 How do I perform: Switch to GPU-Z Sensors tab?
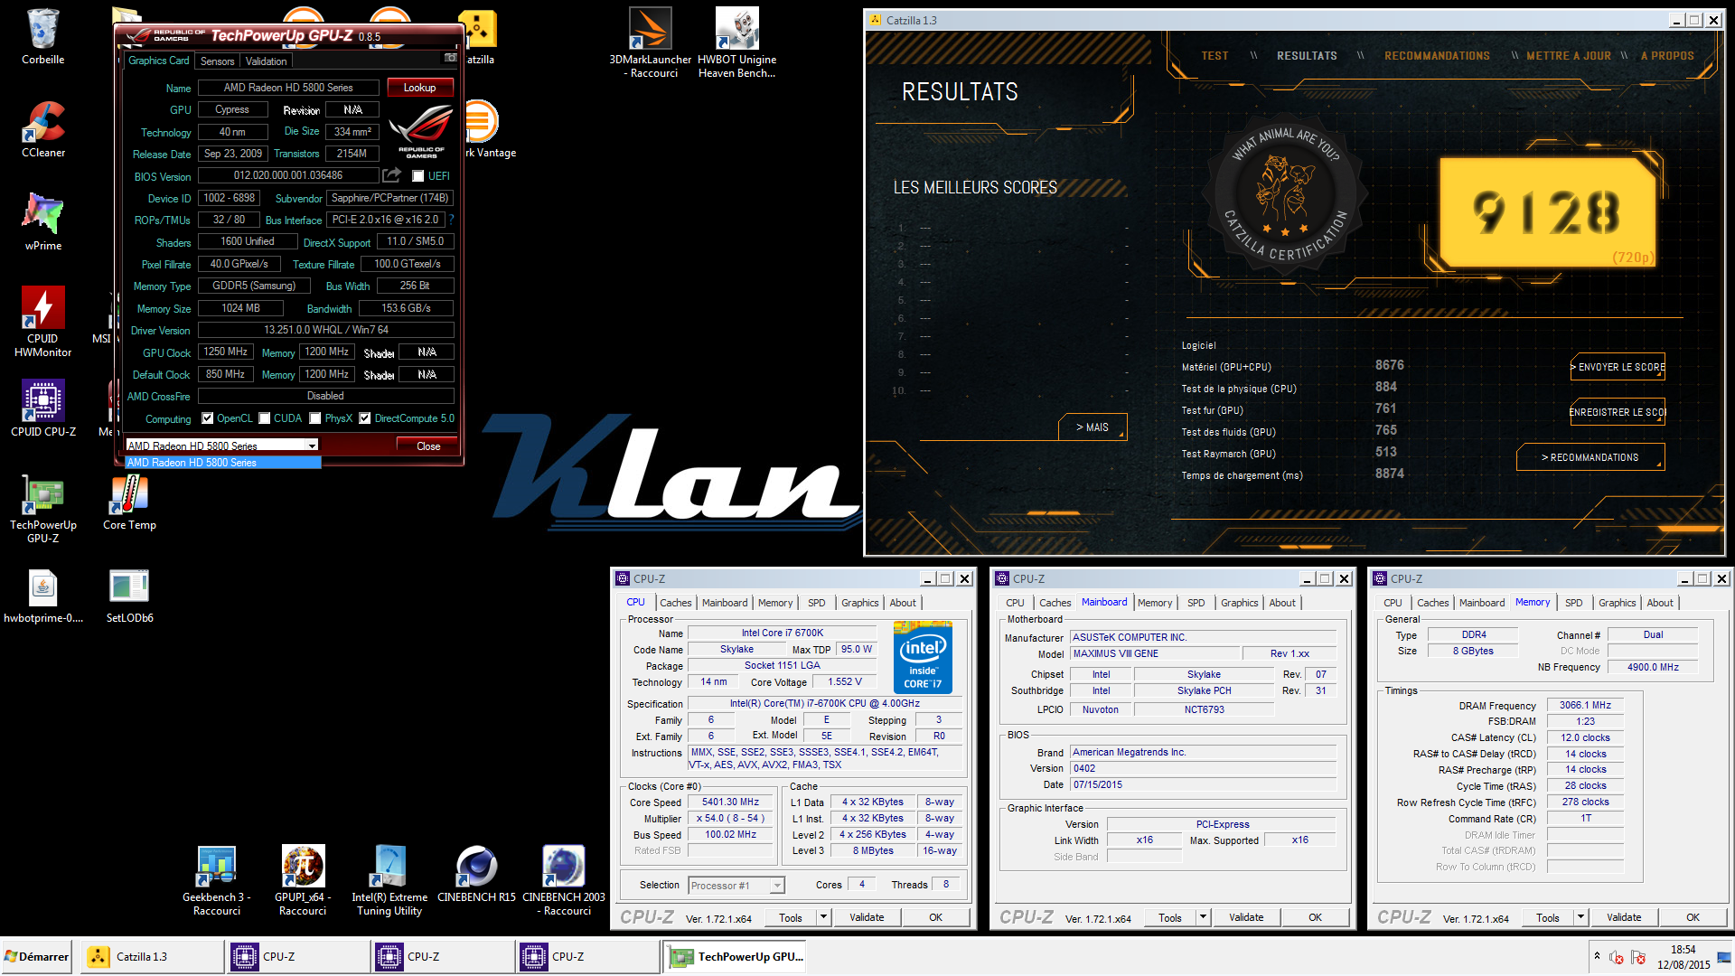pos(217,61)
